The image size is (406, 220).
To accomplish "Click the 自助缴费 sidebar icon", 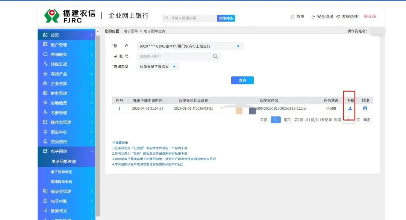I will click(45, 102).
